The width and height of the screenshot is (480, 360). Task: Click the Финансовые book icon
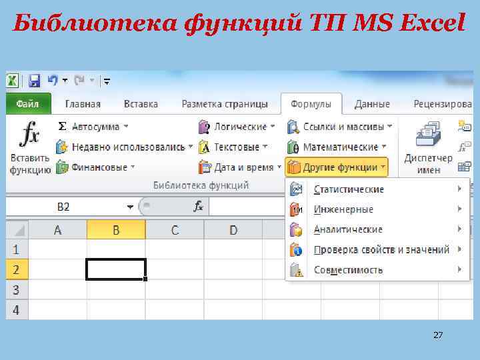[62, 167]
